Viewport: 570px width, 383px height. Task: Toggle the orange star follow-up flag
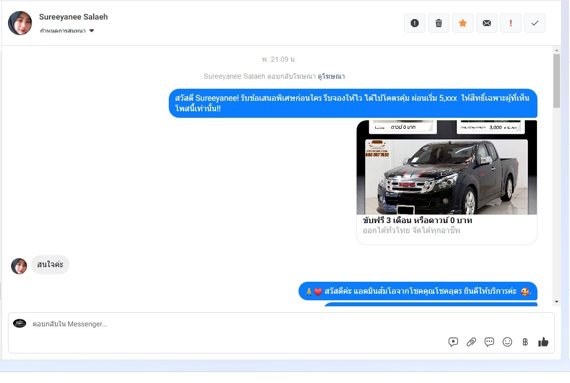pos(462,23)
